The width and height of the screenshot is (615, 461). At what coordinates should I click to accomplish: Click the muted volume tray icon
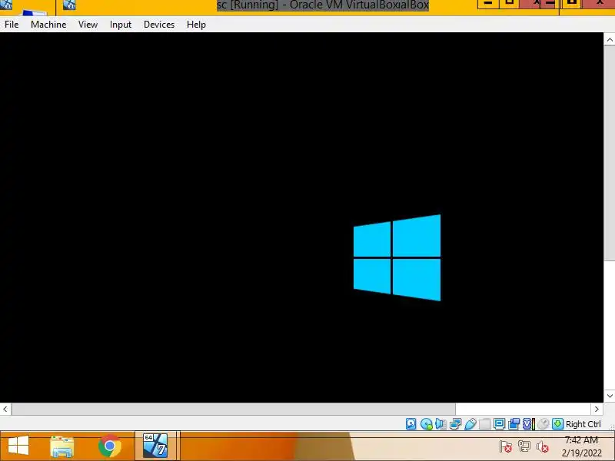tap(542, 446)
